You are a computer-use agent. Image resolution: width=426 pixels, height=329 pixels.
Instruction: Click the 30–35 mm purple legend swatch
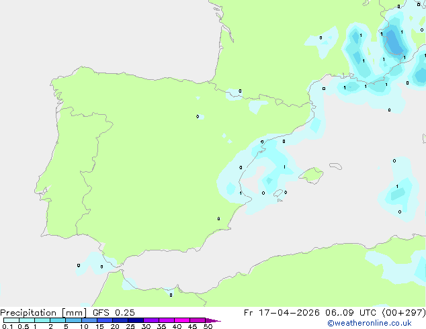tap(151, 320)
